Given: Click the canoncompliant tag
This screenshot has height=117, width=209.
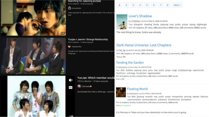Looking at the screenshot, I should pyautogui.click(x=134, y=99).
